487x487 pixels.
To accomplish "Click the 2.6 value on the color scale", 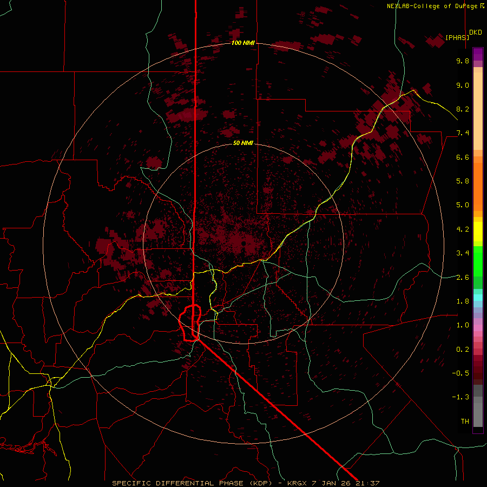I will (x=463, y=278).
